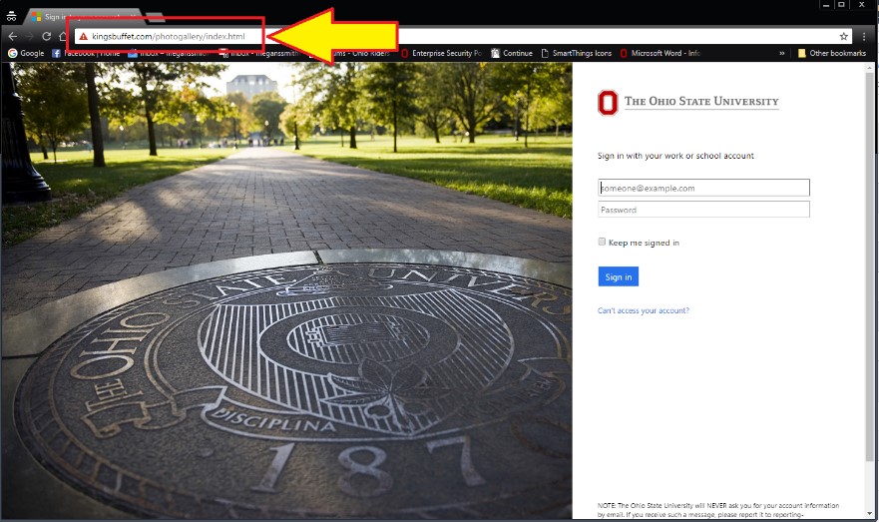Screen dimensions: 879x522
Task: Check the Keep me signed in box
Action: pyautogui.click(x=602, y=242)
